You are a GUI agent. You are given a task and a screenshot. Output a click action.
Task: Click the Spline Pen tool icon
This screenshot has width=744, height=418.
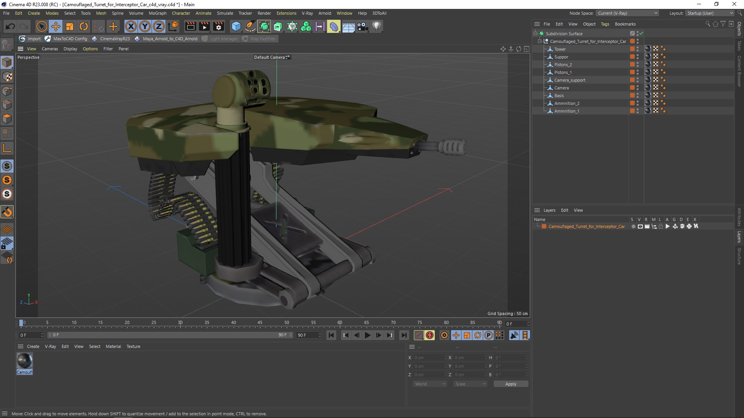[x=250, y=26]
